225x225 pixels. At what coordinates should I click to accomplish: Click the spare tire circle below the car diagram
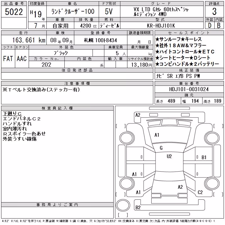coord(123,205)
